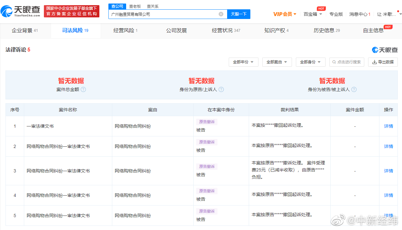Open the 全部身份 dropdown filter
402x230 pixels.
310,62
